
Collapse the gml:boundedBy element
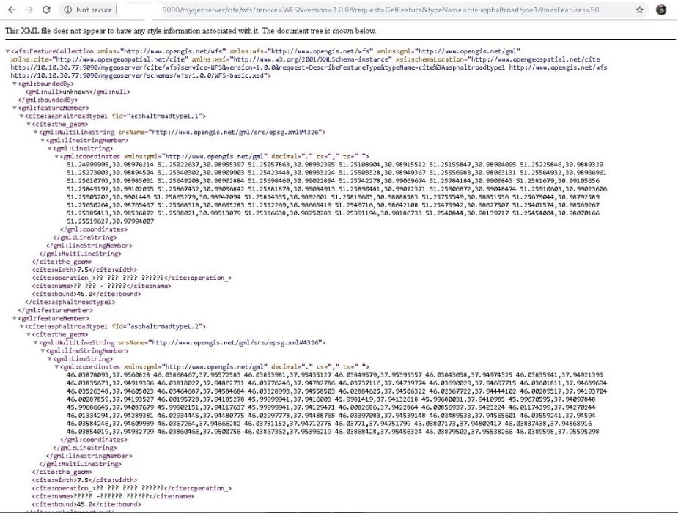(15, 84)
